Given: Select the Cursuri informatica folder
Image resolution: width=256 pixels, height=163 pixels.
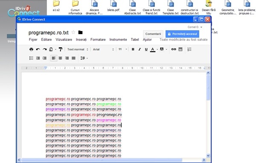Looking at the screenshot, I should pos(75,7).
